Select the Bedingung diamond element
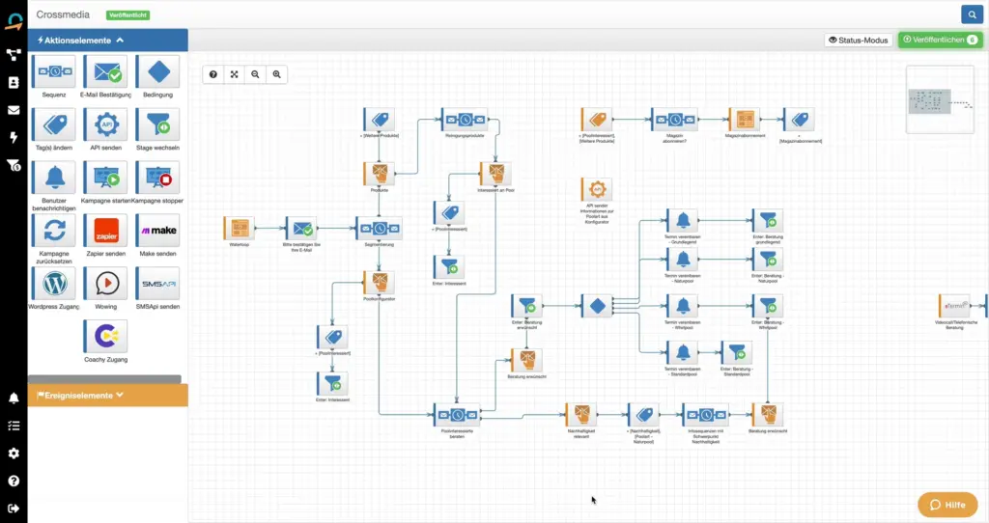Image resolution: width=989 pixels, height=523 pixels. 157,71
